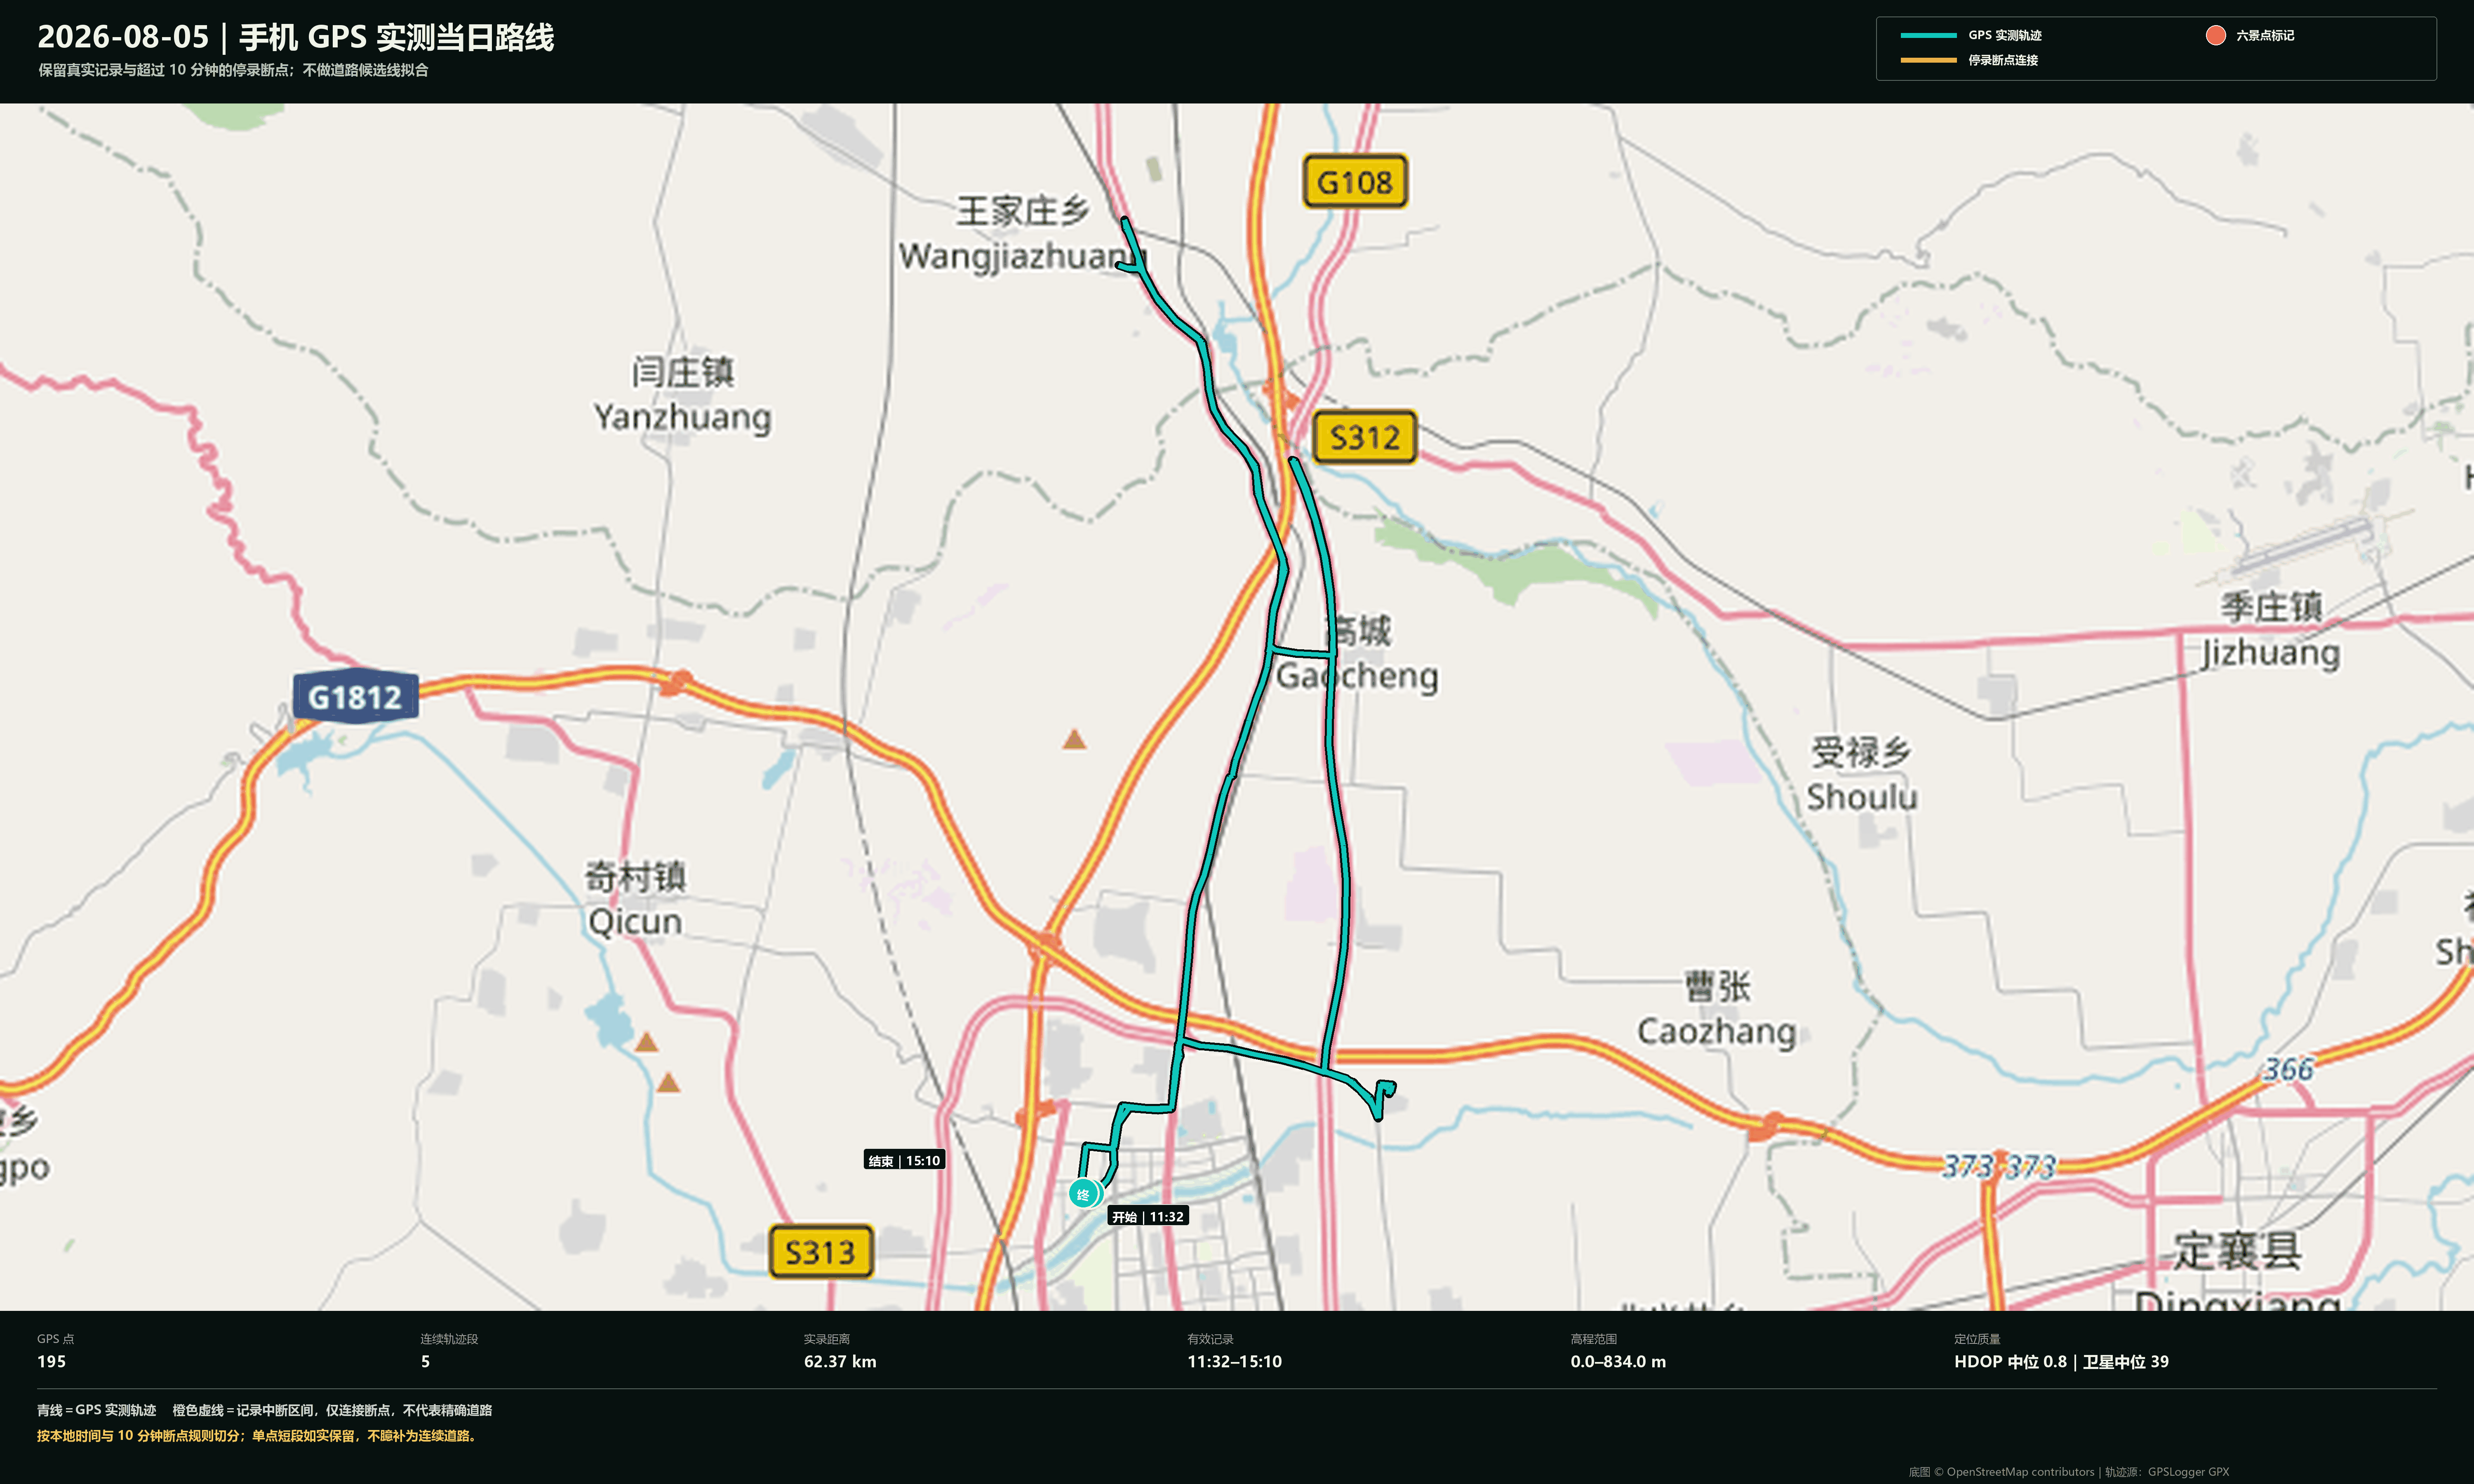Click the 青线＝GPS 实测轨迹 footnote
Image resolution: width=2474 pixels, height=1484 pixels.
pos(96,1410)
